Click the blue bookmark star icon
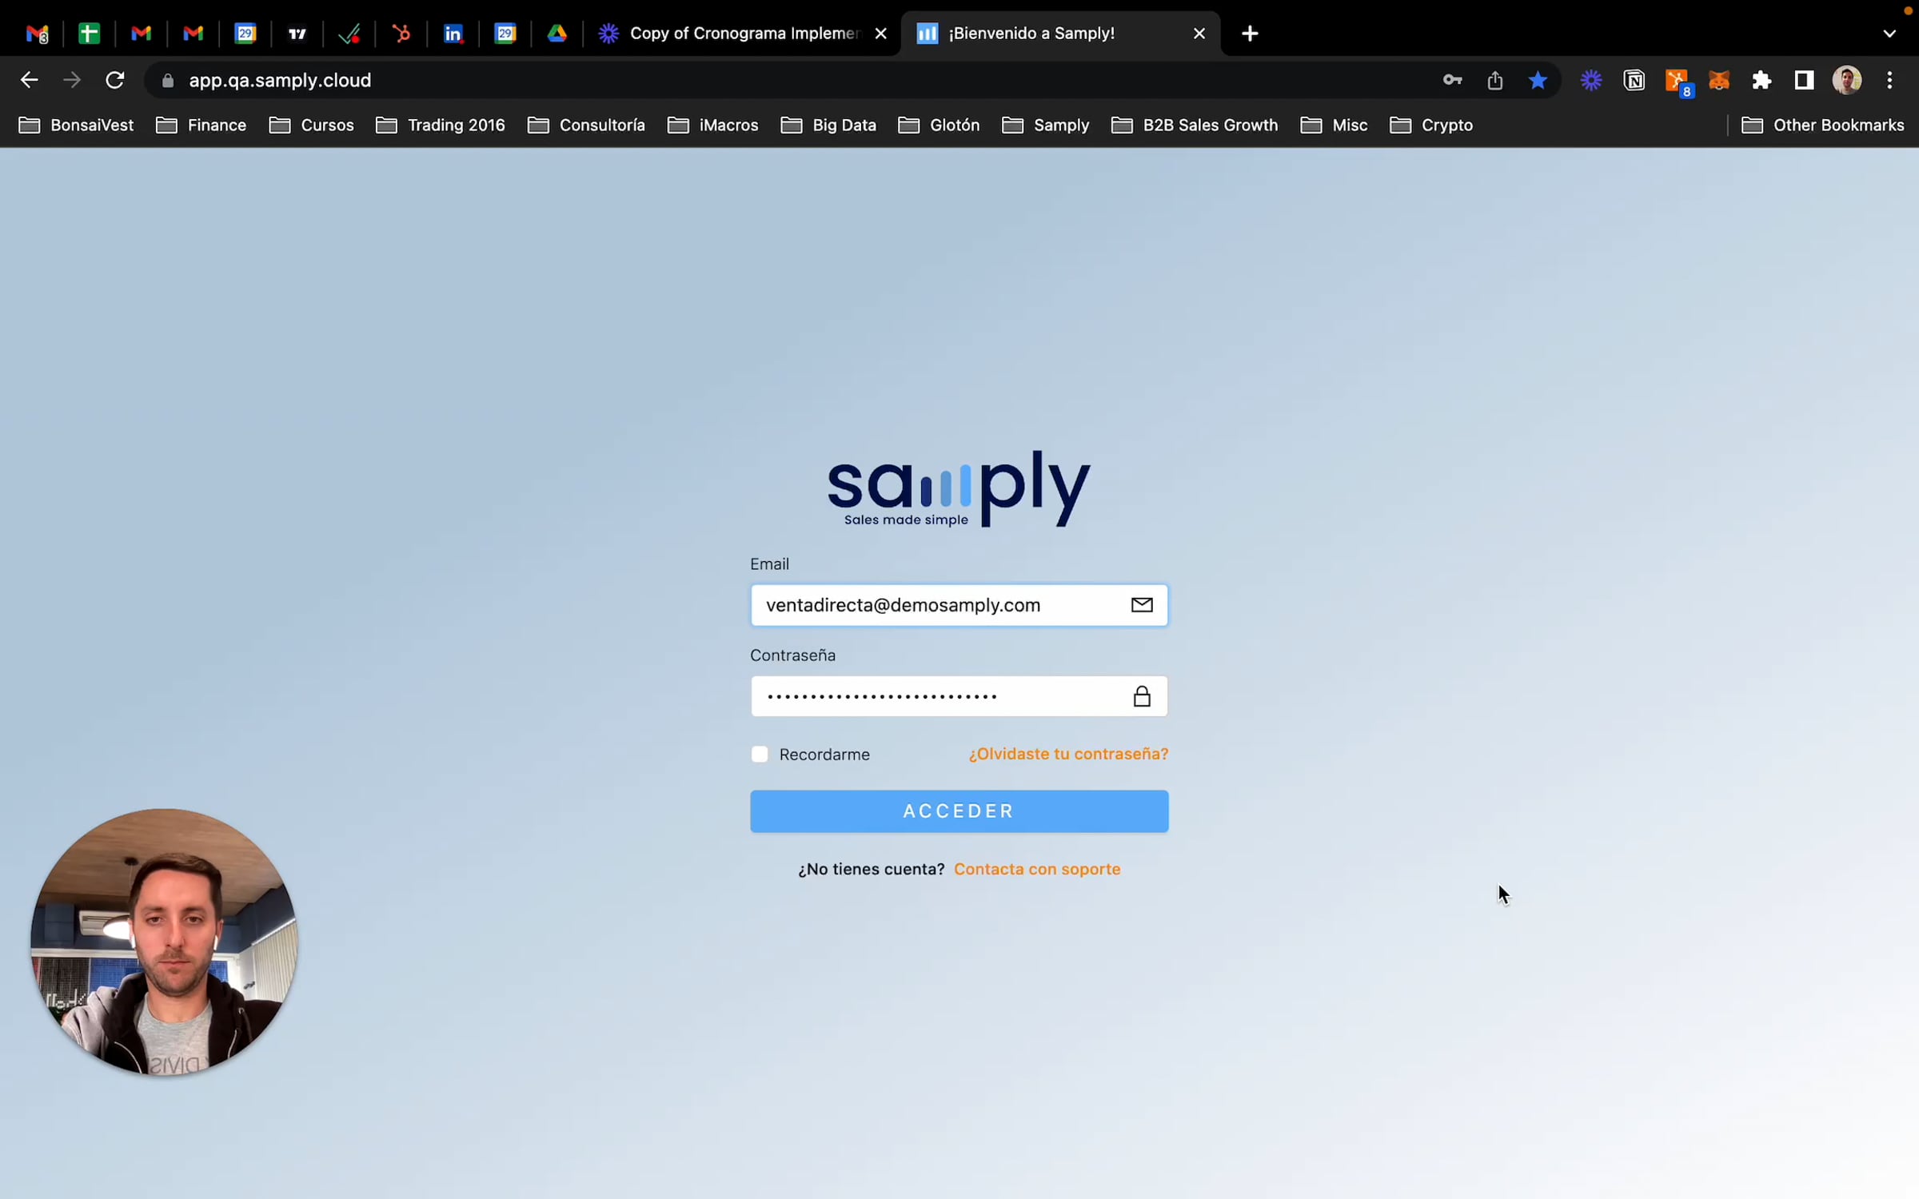 [1538, 80]
